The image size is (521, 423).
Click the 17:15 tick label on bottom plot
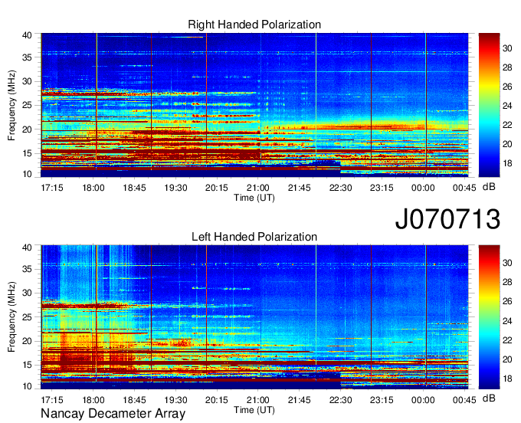tap(52, 400)
